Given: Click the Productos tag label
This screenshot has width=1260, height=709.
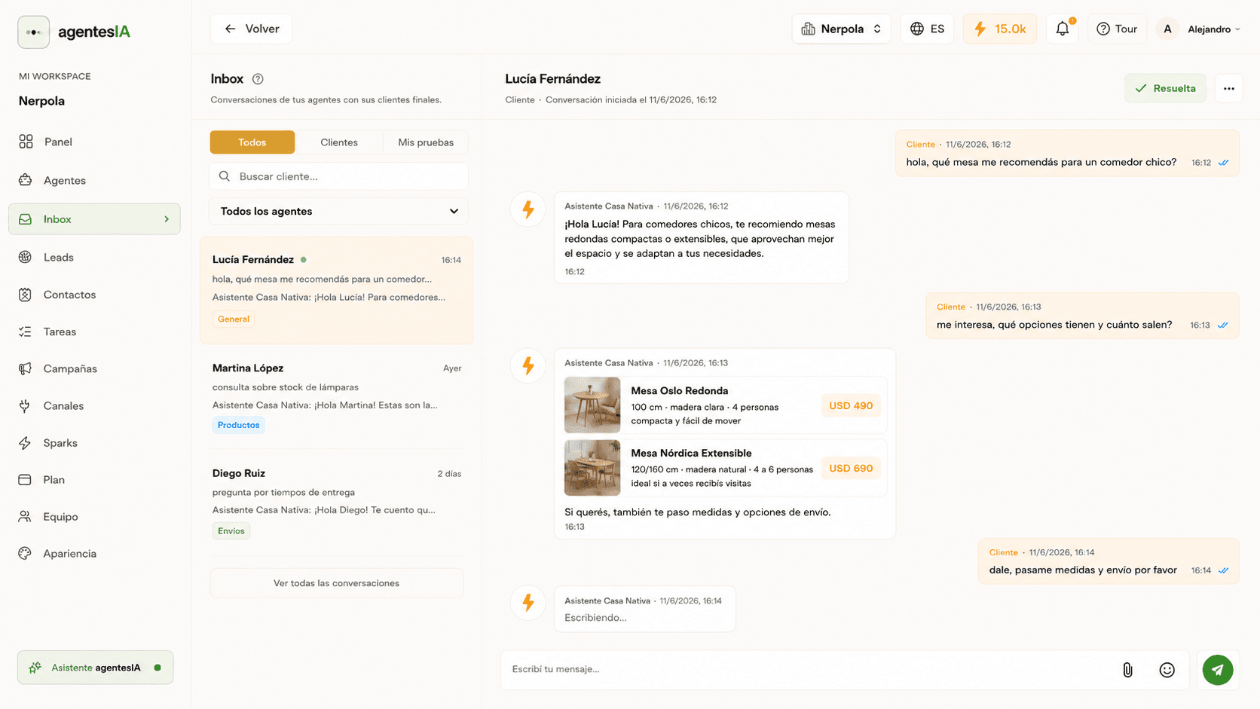Looking at the screenshot, I should tap(238, 425).
